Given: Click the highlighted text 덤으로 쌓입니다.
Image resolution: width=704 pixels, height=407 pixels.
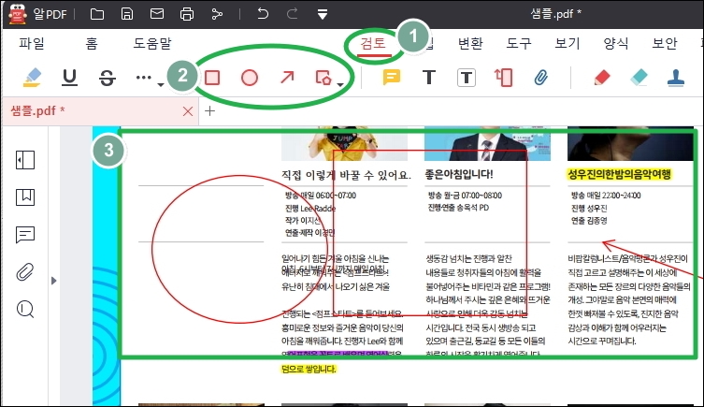Looking at the screenshot, I should (309, 370).
